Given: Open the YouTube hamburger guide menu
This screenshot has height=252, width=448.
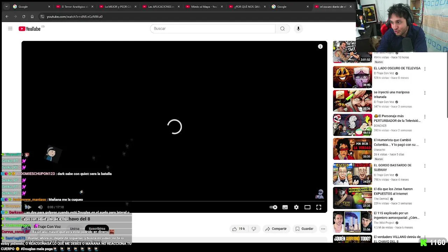Looking at the screenshot, I should click(10, 29).
